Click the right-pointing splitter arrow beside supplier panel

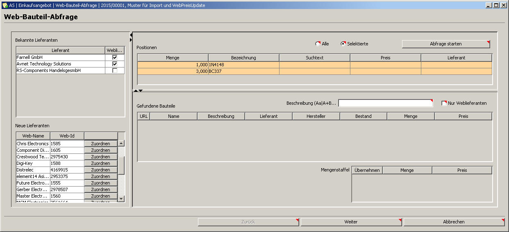(131, 40)
